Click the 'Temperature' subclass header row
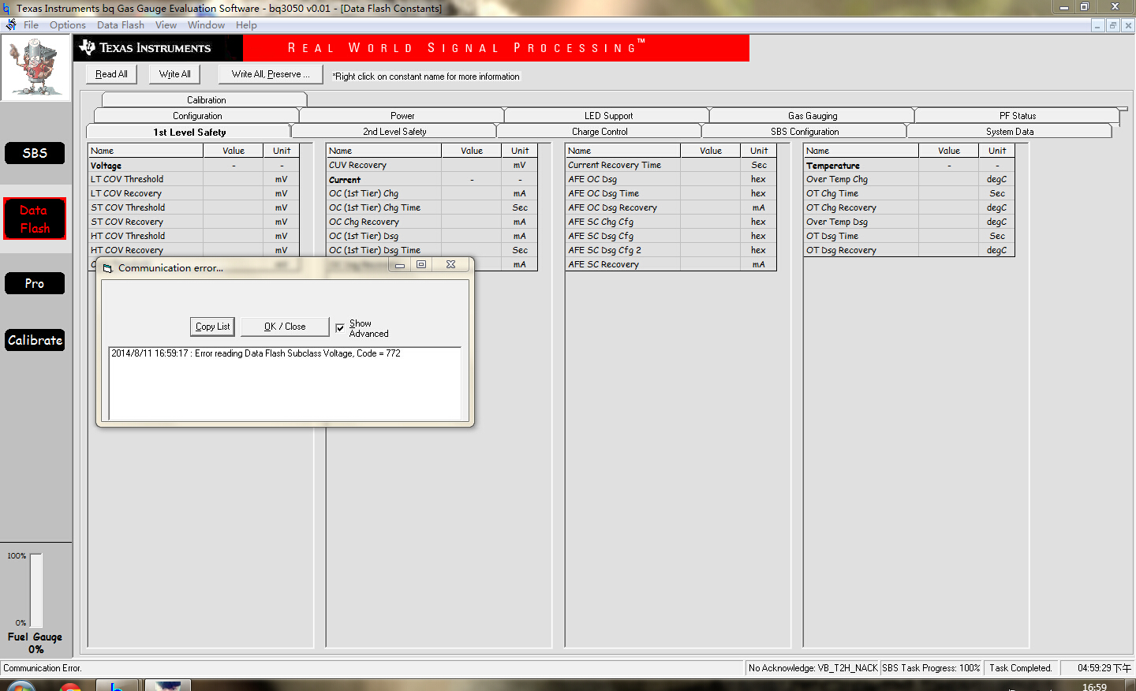1136x691 pixels. coord(909,166)
